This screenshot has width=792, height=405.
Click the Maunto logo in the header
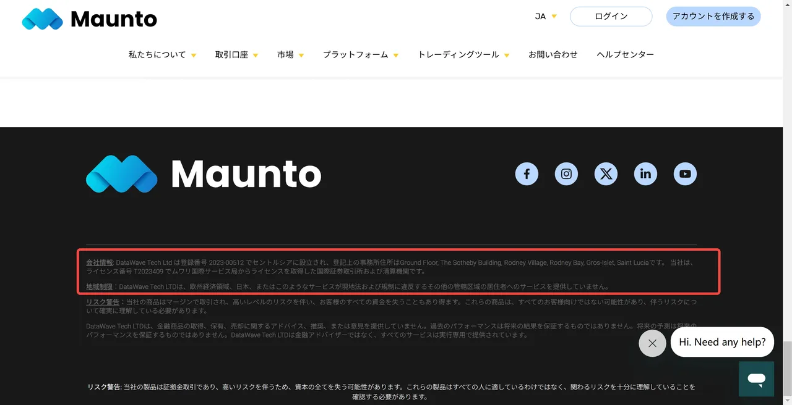click(90, 19)
